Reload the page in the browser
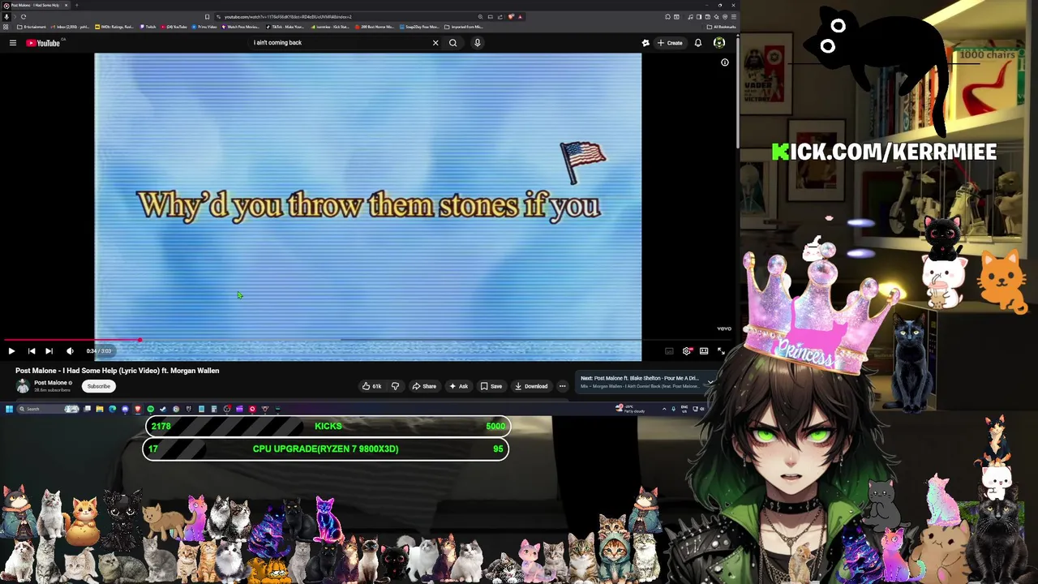This screenshot has height=584, width=1038. click(24, 17)
